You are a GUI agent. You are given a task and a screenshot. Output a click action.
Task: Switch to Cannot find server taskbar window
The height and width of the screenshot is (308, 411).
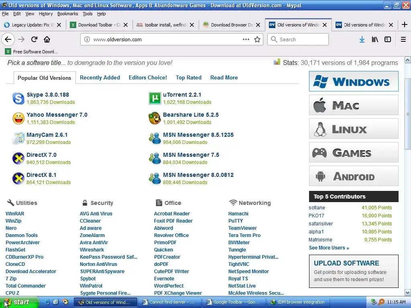click(x=169, y=302)
